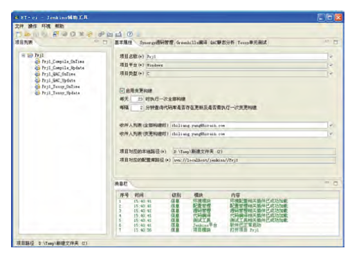This screenshot has height=257, width=359.
Task: Click the circular play toolbar icon
Action: coord(73,35)
